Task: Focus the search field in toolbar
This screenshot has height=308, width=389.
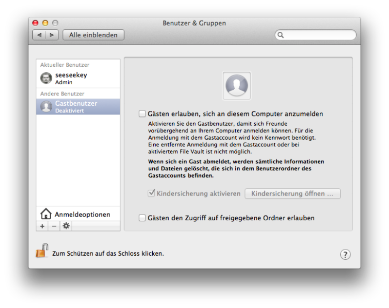Action: tap(315, 35)
